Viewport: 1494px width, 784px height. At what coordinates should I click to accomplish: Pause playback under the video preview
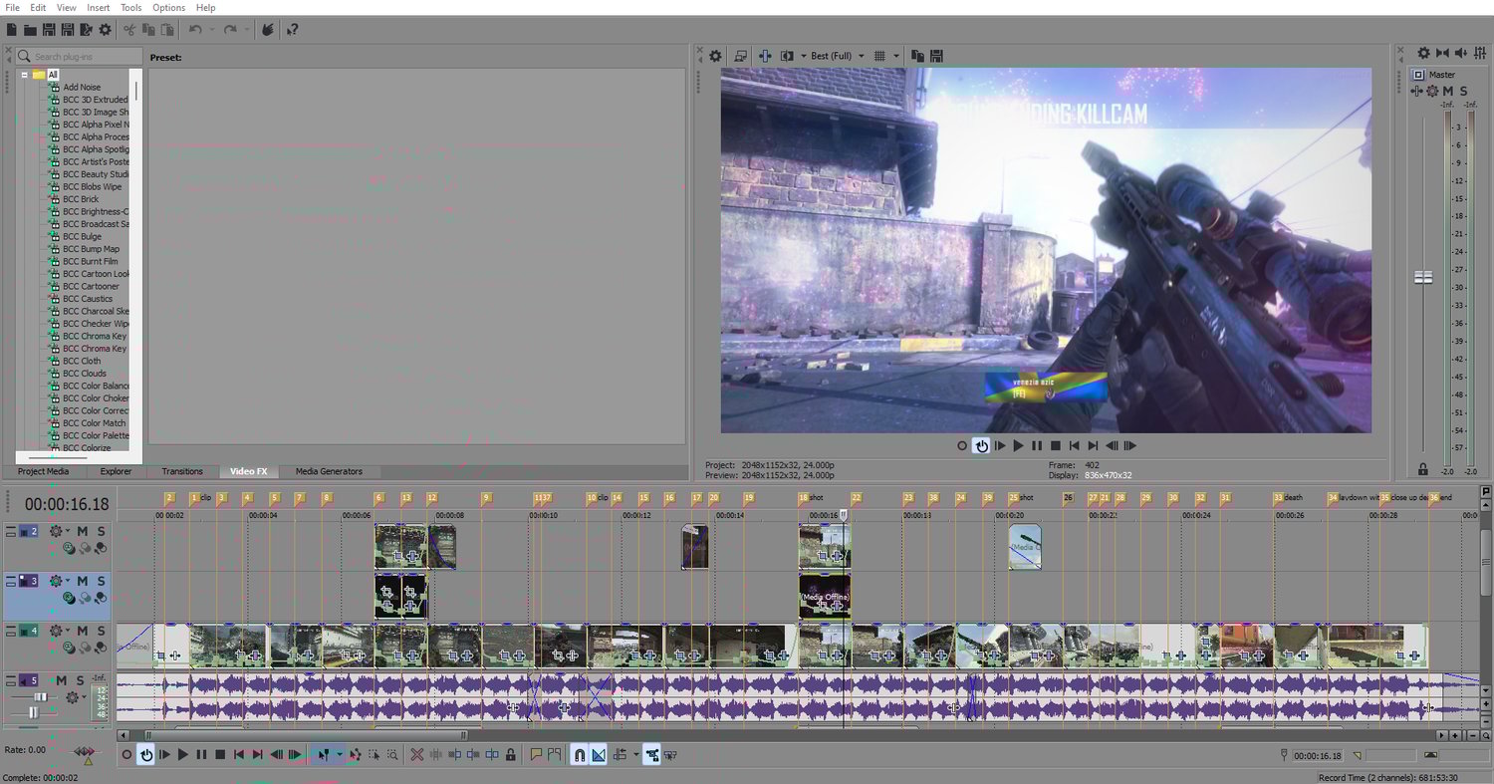click(x=1037, y=446)
